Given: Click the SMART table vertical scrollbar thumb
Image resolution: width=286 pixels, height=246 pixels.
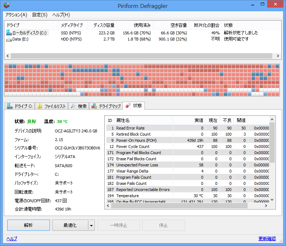Looking at the screenshot, I should (272, 143).
